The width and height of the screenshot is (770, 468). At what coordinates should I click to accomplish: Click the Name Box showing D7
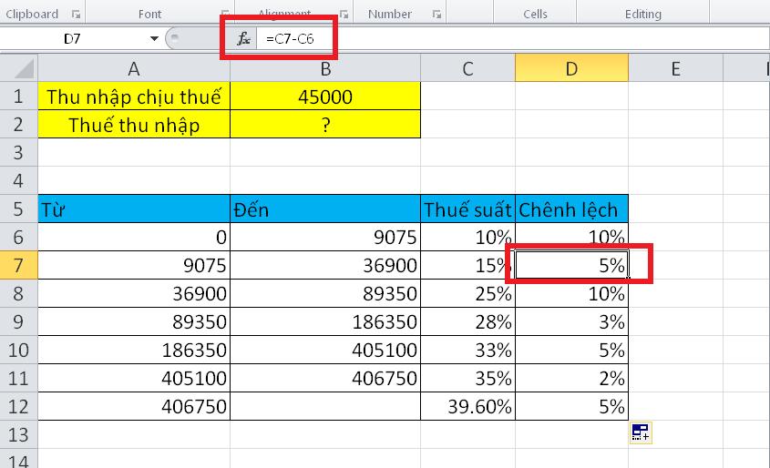click(73, 38)
